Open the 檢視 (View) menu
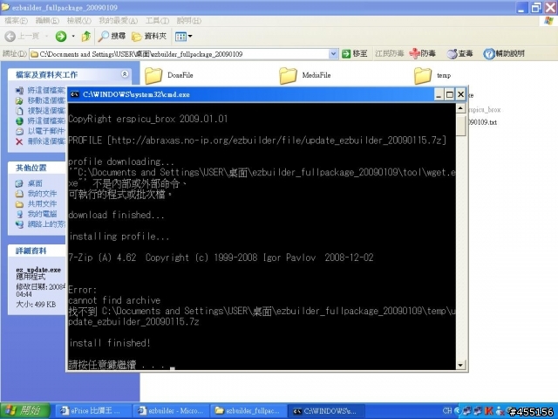Screen dimensions: 558x419 coord(79,21)
